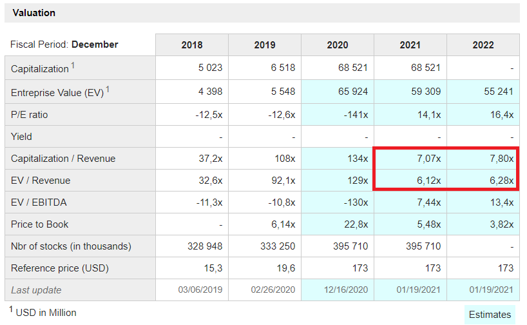Click the 2022 Capitalization/Revenue value 7,80x

pos(502,159)
